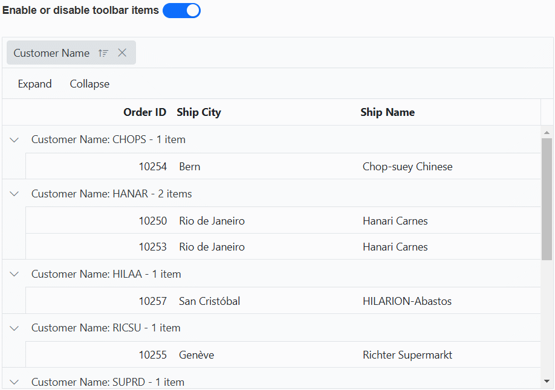Click the Expand toolbar button
The image size is (555, 390).
pyautogui.click(x=34, y=84)
